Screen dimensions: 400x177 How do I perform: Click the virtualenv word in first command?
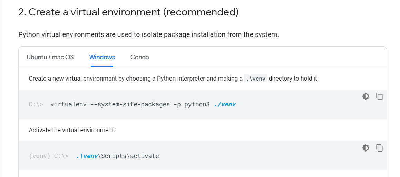[68, 104]
